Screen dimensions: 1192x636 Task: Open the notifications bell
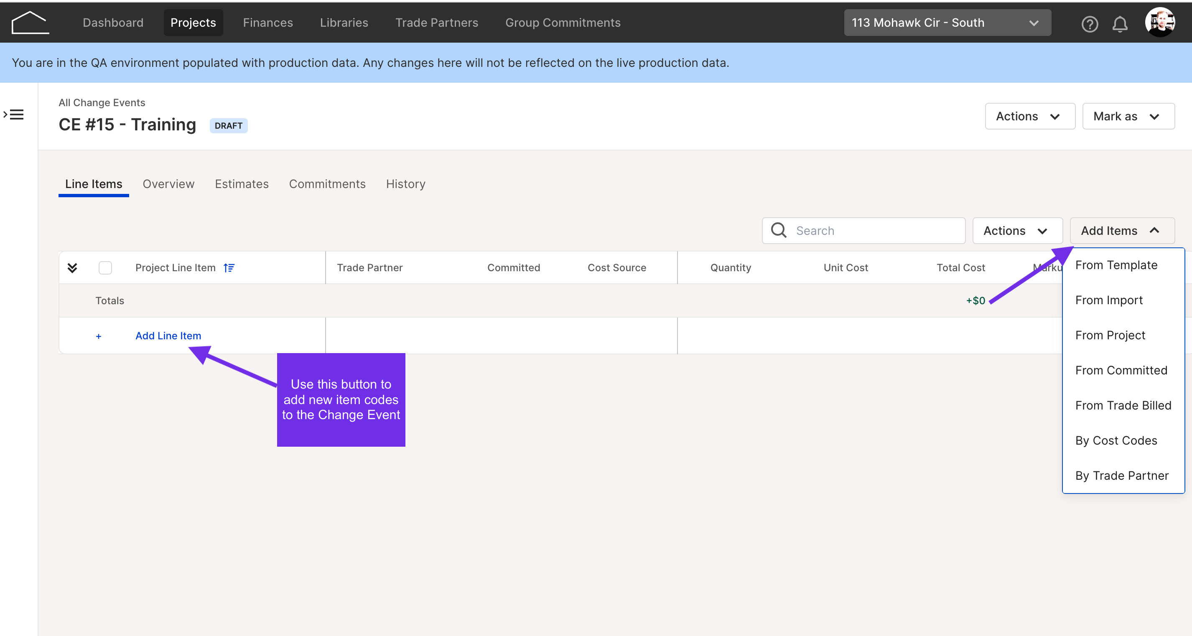1119,23
